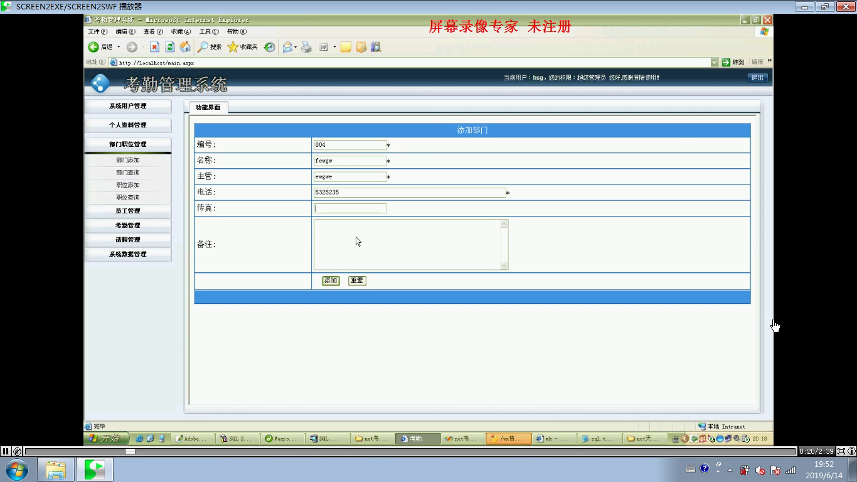Open the Back button history dropdown
857x482 pixels.
(x=119, y=47)
